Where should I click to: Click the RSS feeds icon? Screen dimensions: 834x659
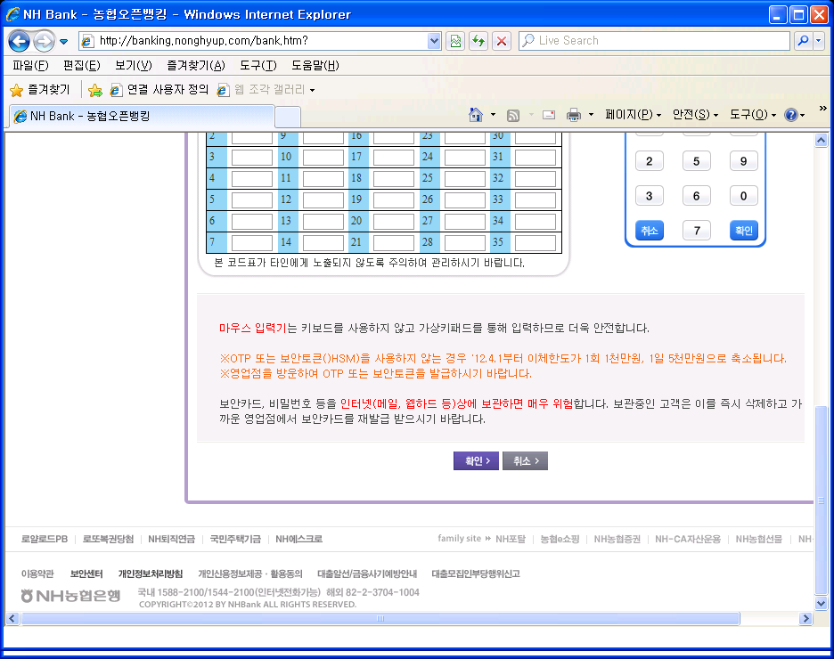click(512, 116)
